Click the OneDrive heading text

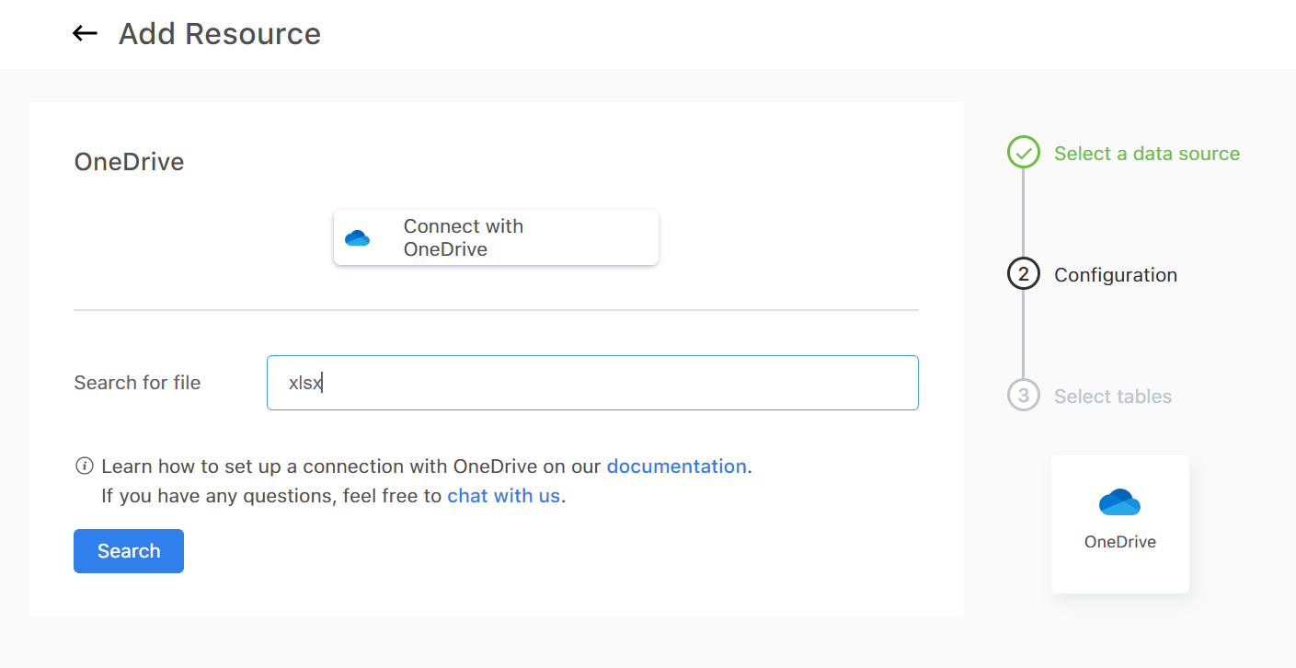pyautogui.click(x=129, y=162)
